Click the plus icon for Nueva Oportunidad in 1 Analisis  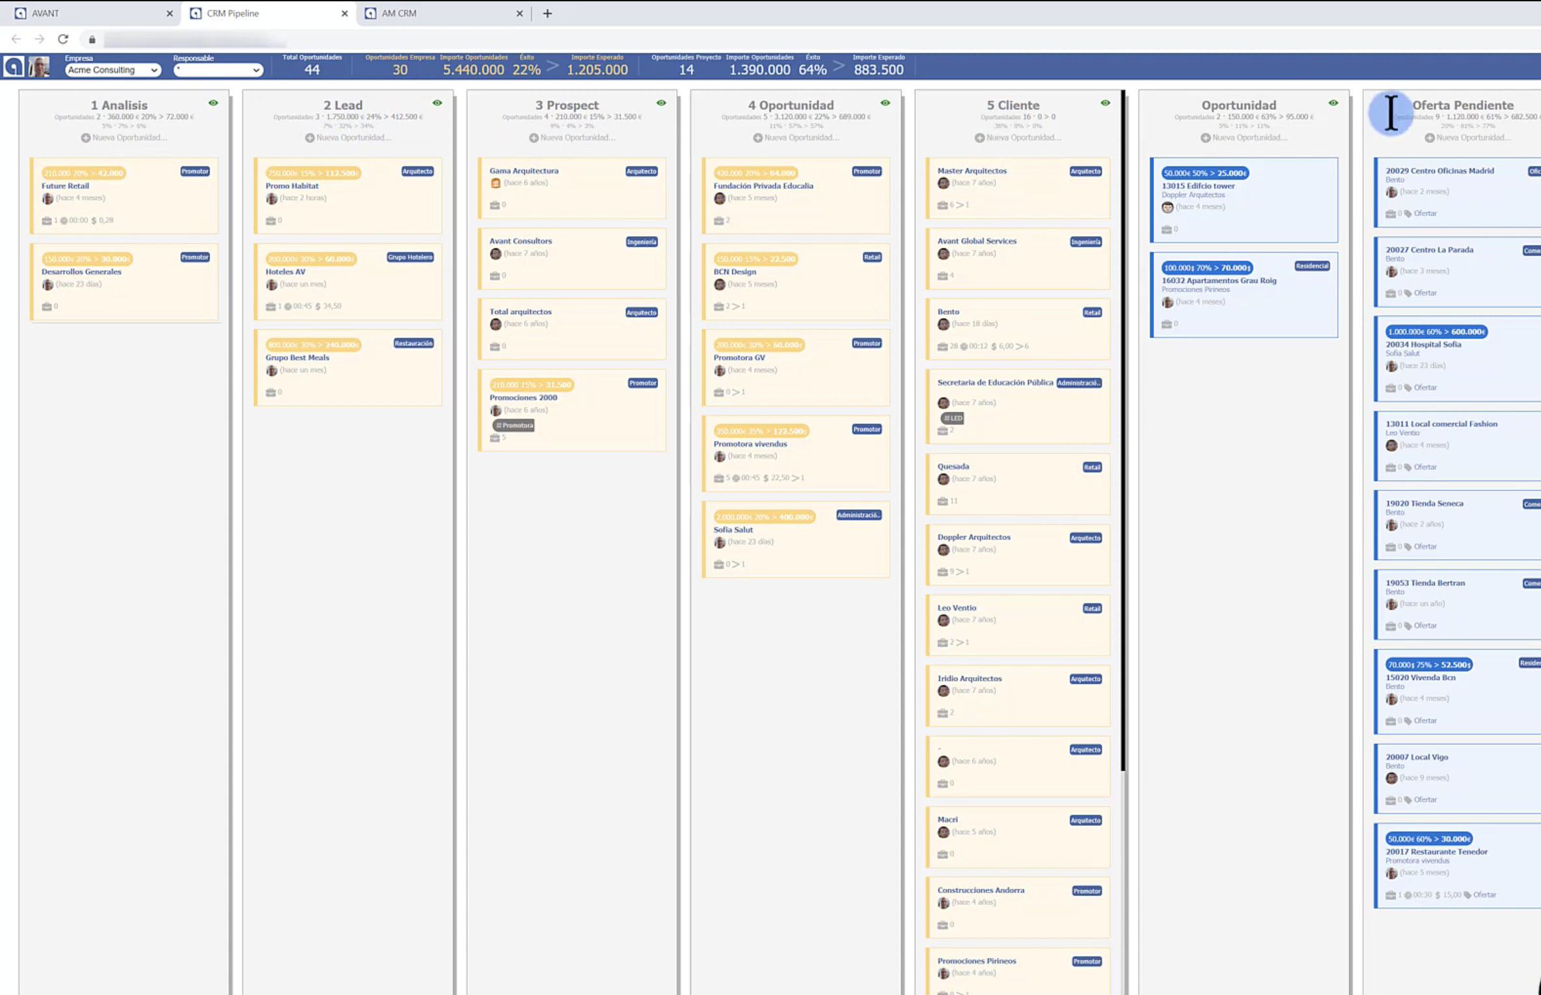tap(85, 138)
